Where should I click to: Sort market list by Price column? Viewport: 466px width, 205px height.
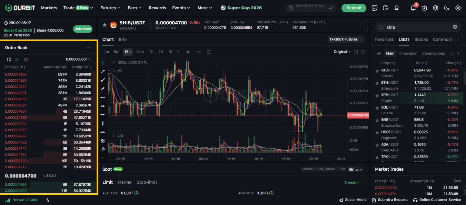click(x=422, y=63)
